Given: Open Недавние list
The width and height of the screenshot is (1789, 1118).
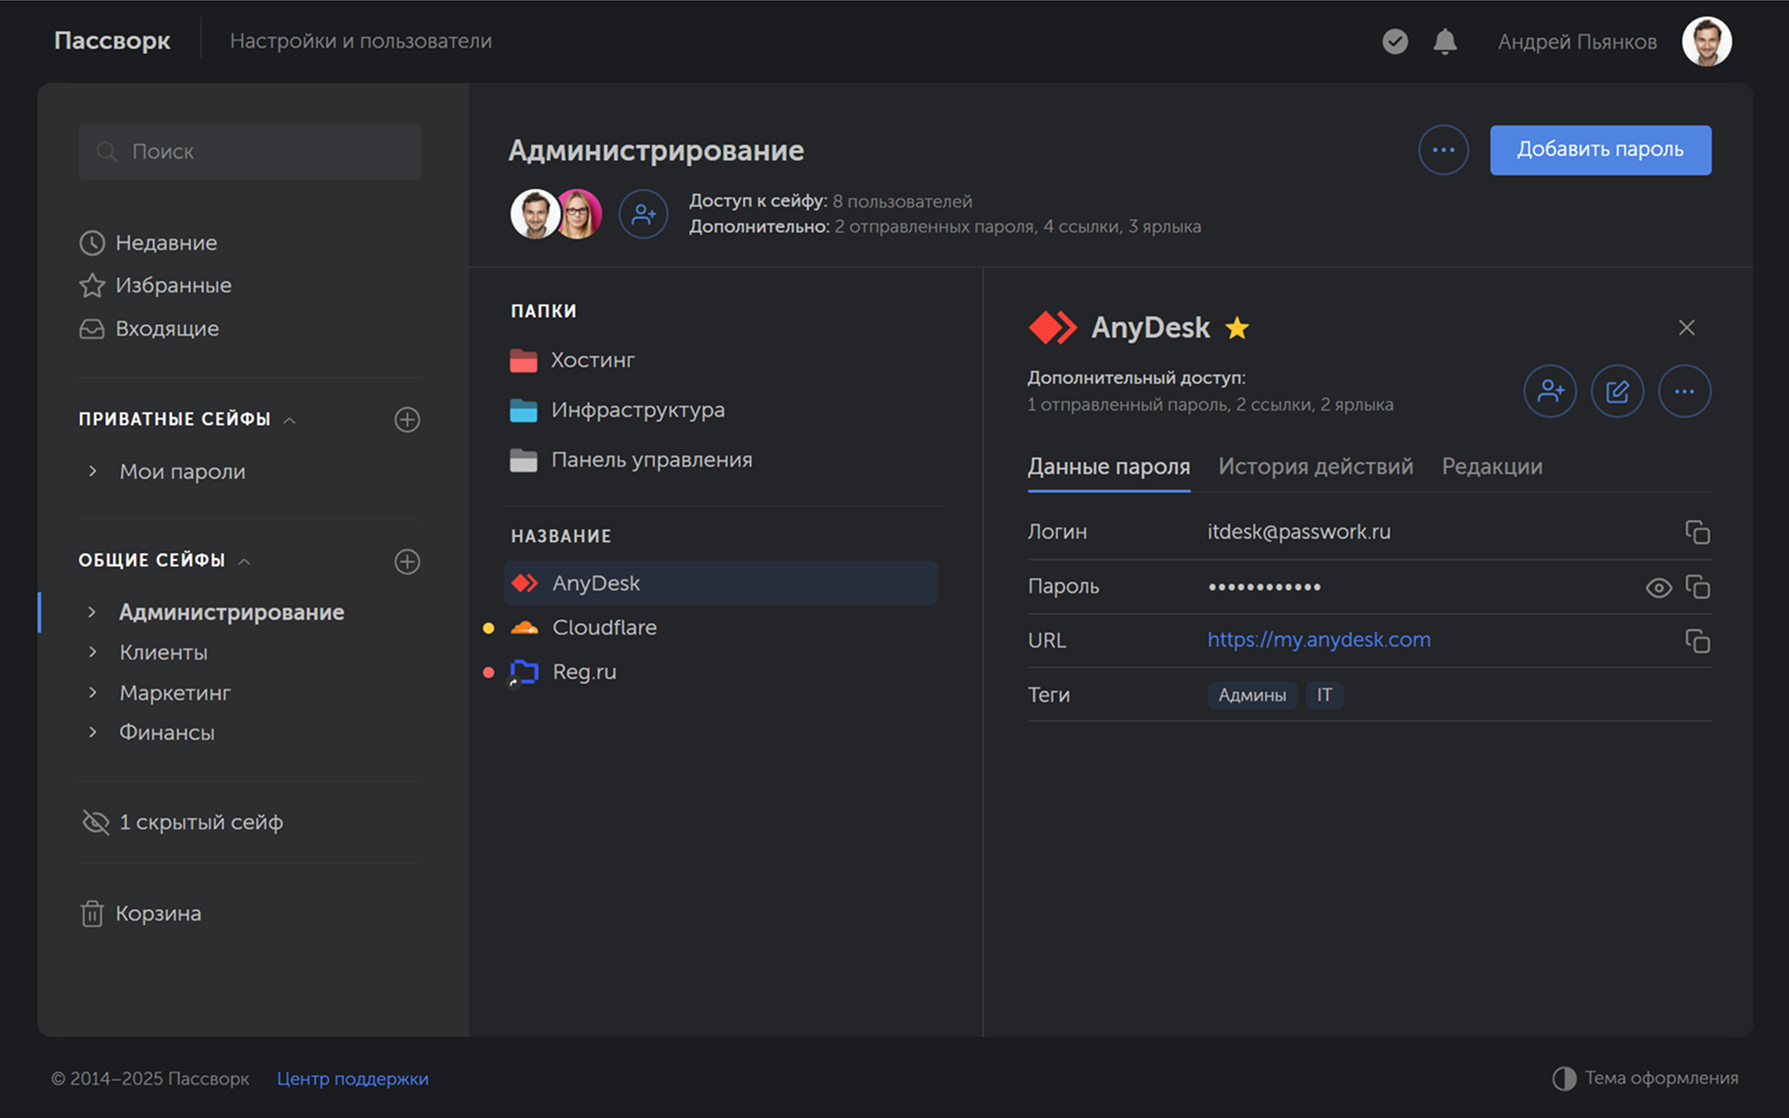Looking at the screenshot, I should (149, 243).
